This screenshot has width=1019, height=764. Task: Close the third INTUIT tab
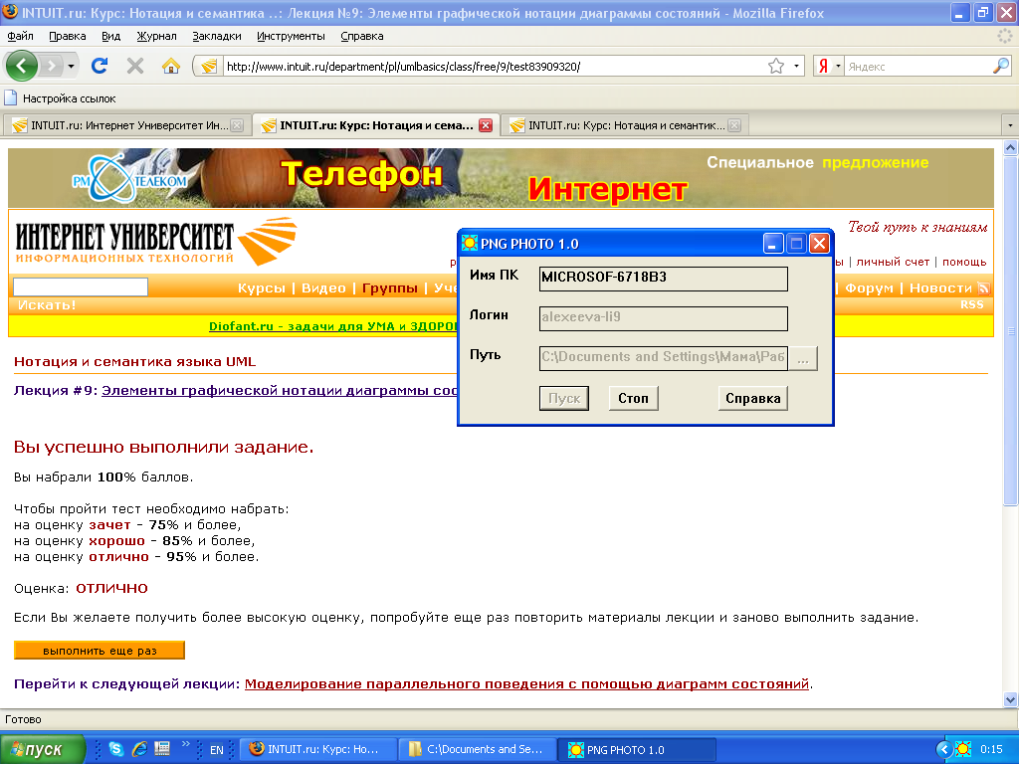[x=734, y=125]
